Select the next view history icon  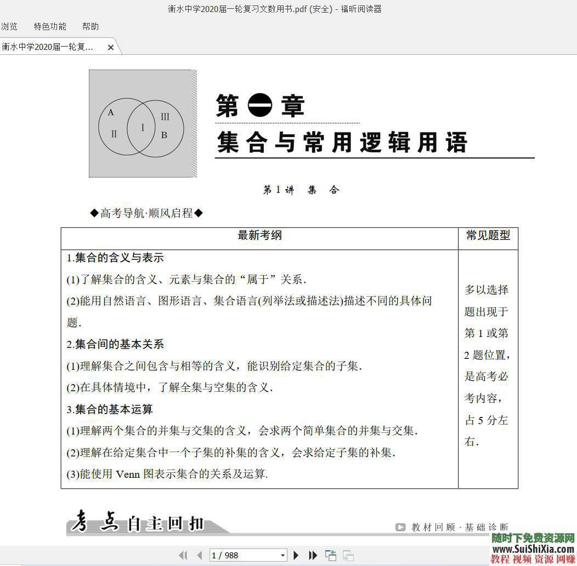347,555
